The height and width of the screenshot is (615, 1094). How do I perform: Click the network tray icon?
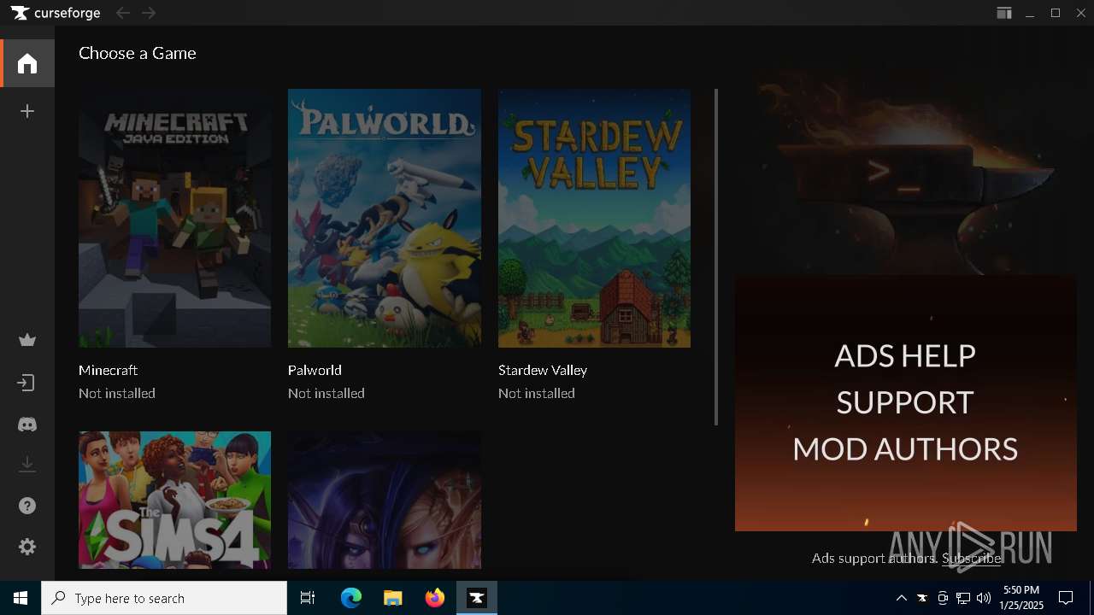pyautogui.click(x=963, y=598)
